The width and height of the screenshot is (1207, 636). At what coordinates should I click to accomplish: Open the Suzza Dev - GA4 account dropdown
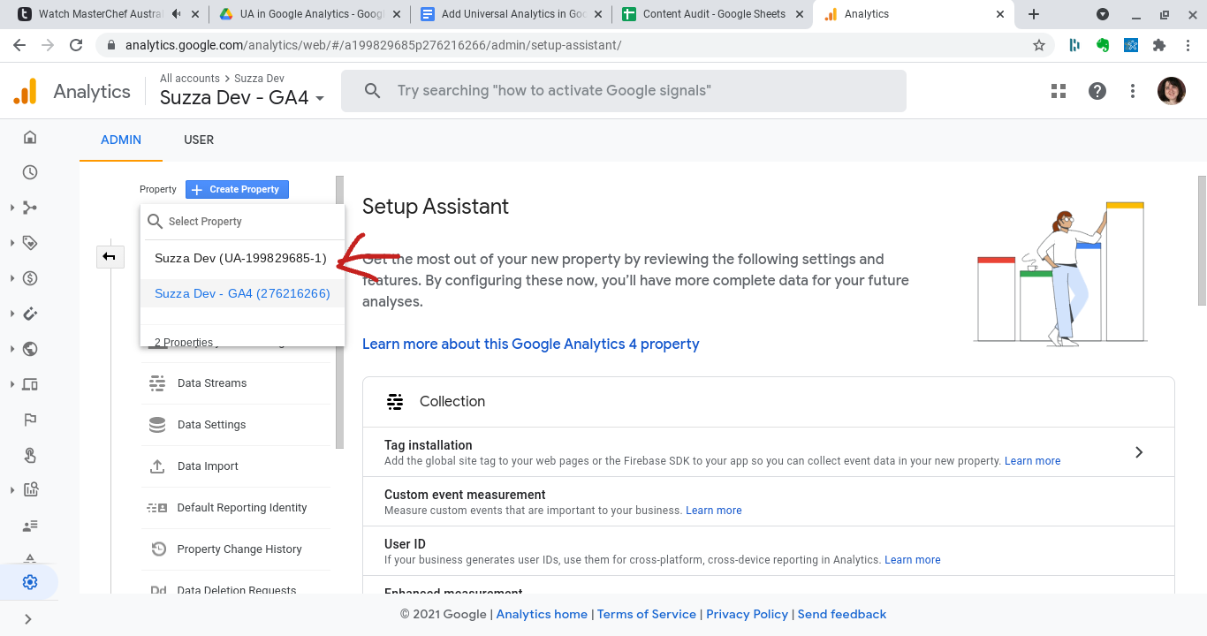click(242, 98)
